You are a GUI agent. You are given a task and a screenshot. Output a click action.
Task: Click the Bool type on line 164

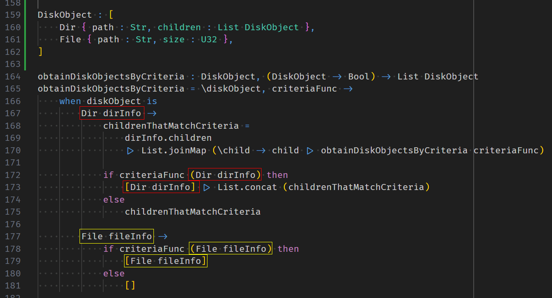click(x=359, y=76)
